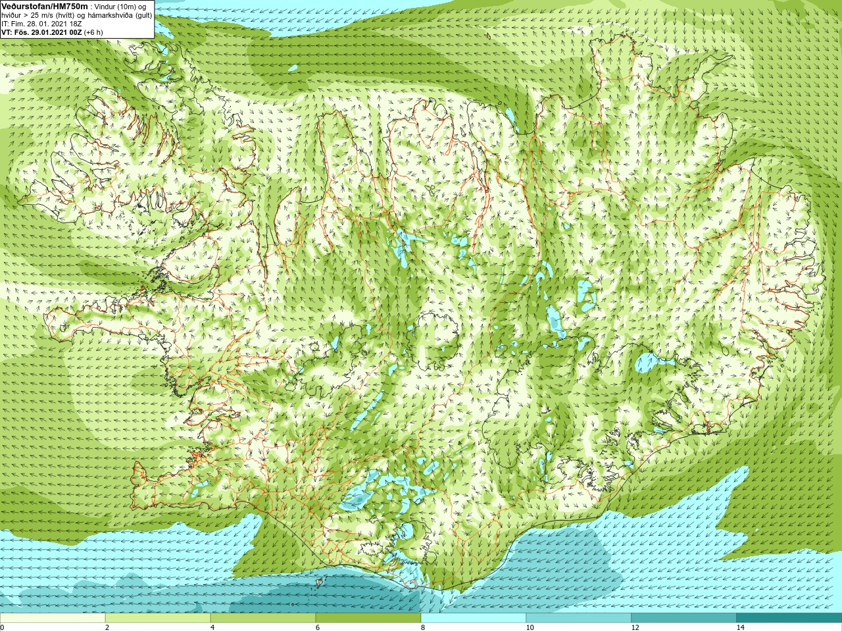842x632 pixels.
Task: Click the 'Veðurstofan/HM750m' title text
Action: 45,6
